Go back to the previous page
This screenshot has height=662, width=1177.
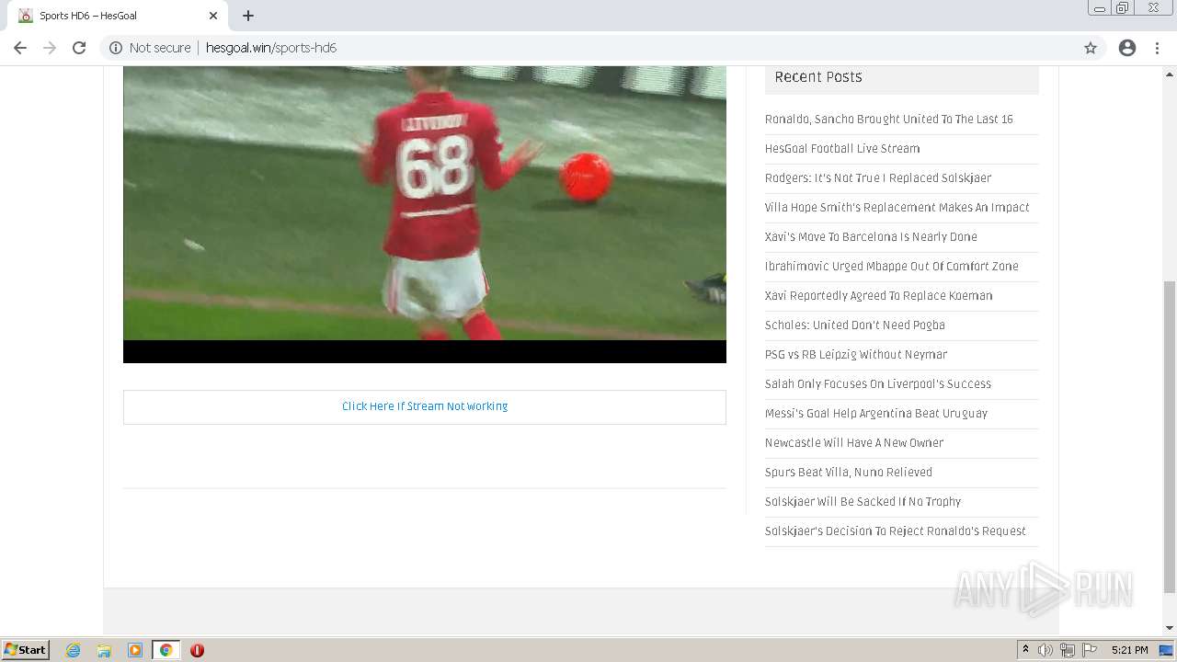[20, 48]
